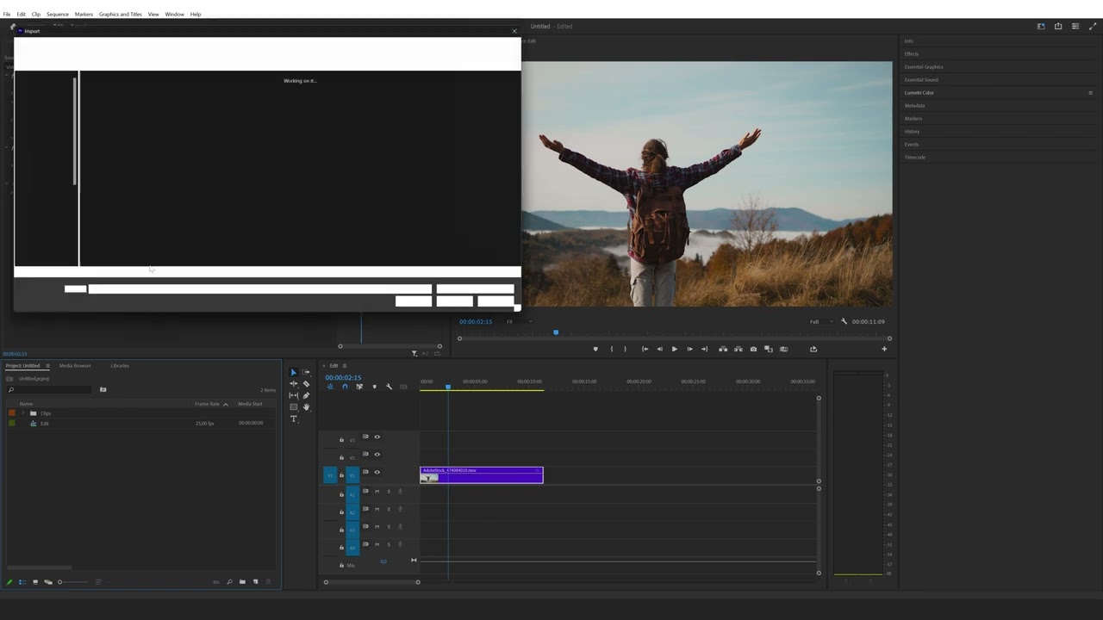Select the Razor tool

click(306, 384)
